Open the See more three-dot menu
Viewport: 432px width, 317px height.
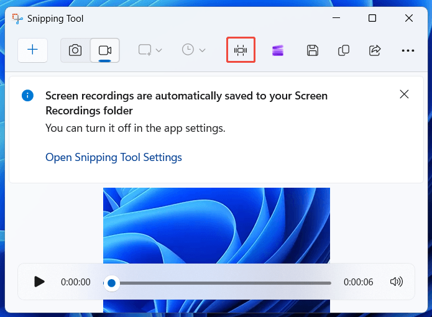[408, 50]
